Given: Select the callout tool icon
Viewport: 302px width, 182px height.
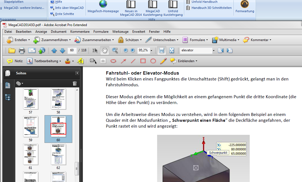Looking at the screenshot, I should [x=93, y=61].
